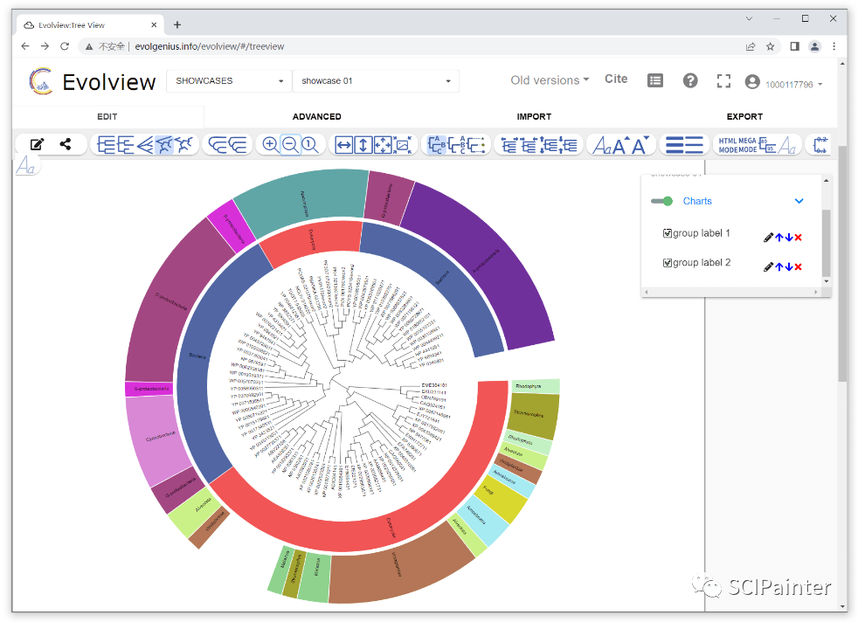Uncheck the group label 1 checkbox
858x622 pixels.
tap(668, 234)
